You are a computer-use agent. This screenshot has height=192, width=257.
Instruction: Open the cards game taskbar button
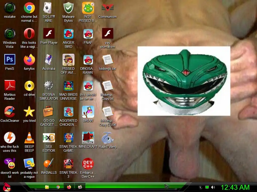[x=80, y=187]
